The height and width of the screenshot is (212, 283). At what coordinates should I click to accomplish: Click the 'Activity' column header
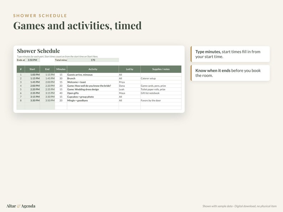93,69
